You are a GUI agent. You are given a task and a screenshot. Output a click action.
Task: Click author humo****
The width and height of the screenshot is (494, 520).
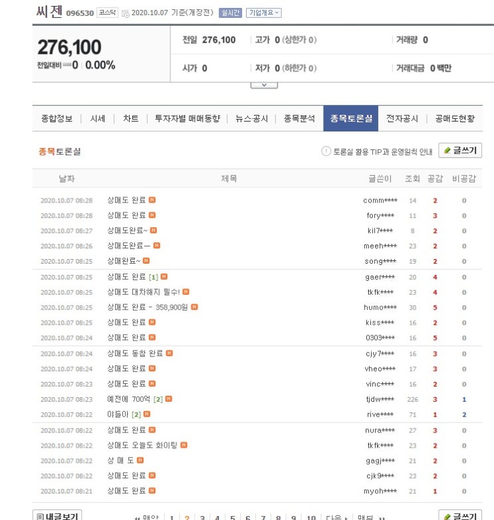tap(380, 307)
